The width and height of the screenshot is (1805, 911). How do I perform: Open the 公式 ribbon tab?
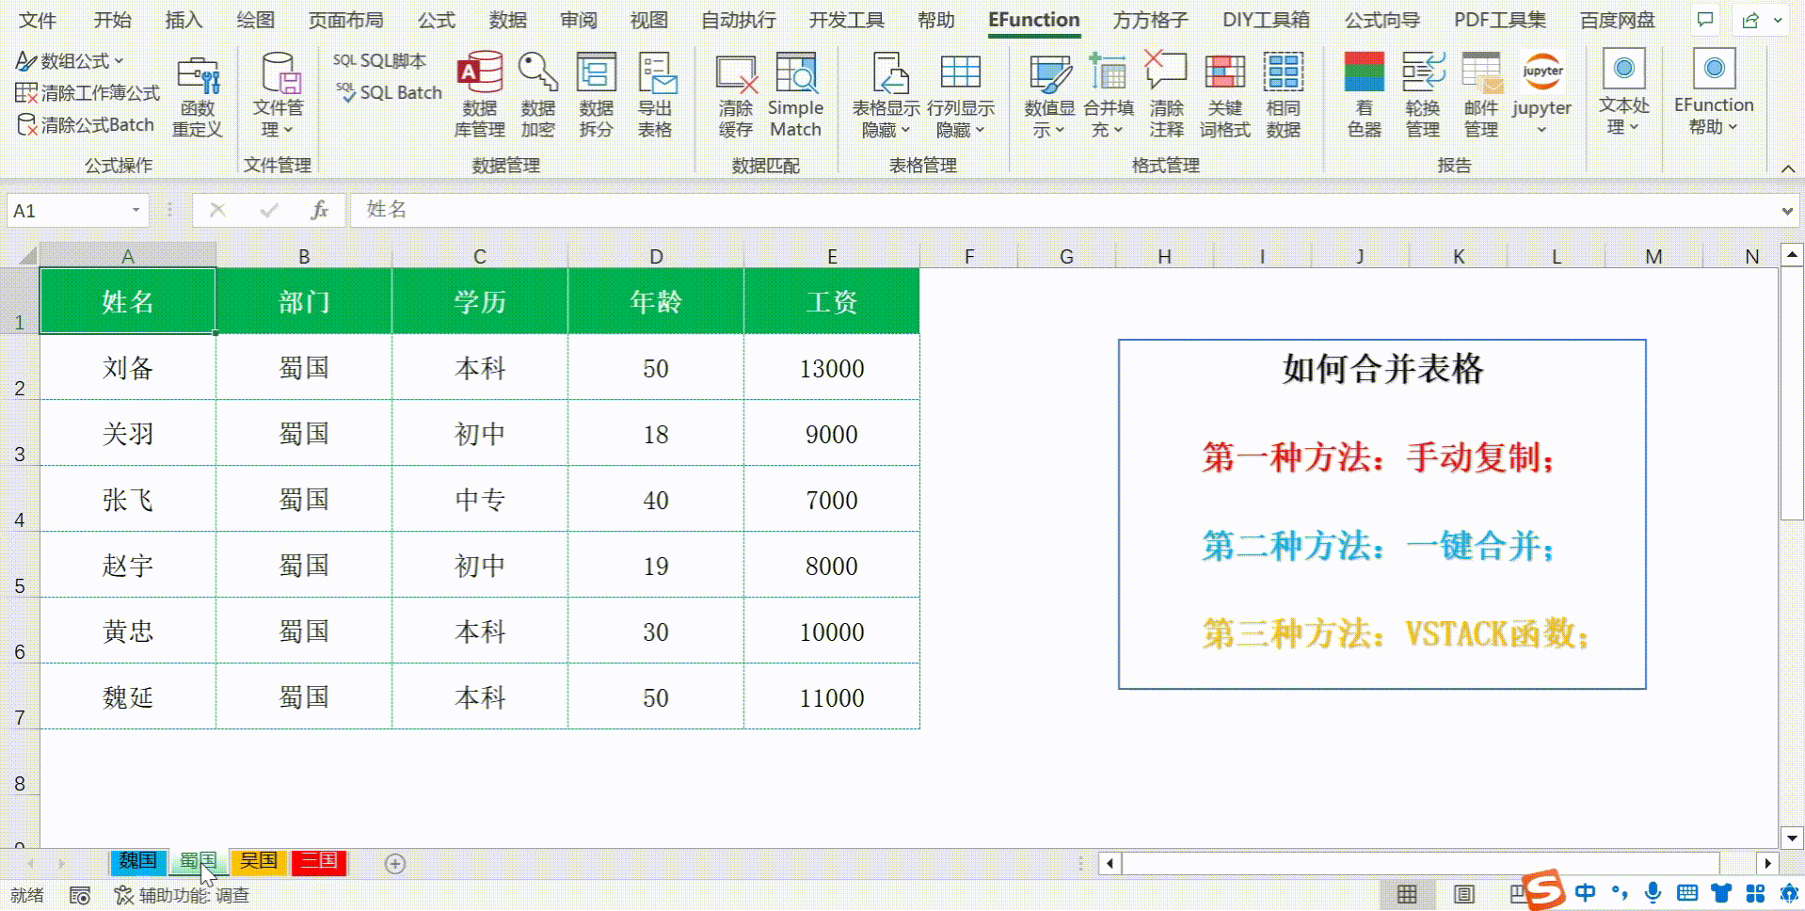coord(436,20)
